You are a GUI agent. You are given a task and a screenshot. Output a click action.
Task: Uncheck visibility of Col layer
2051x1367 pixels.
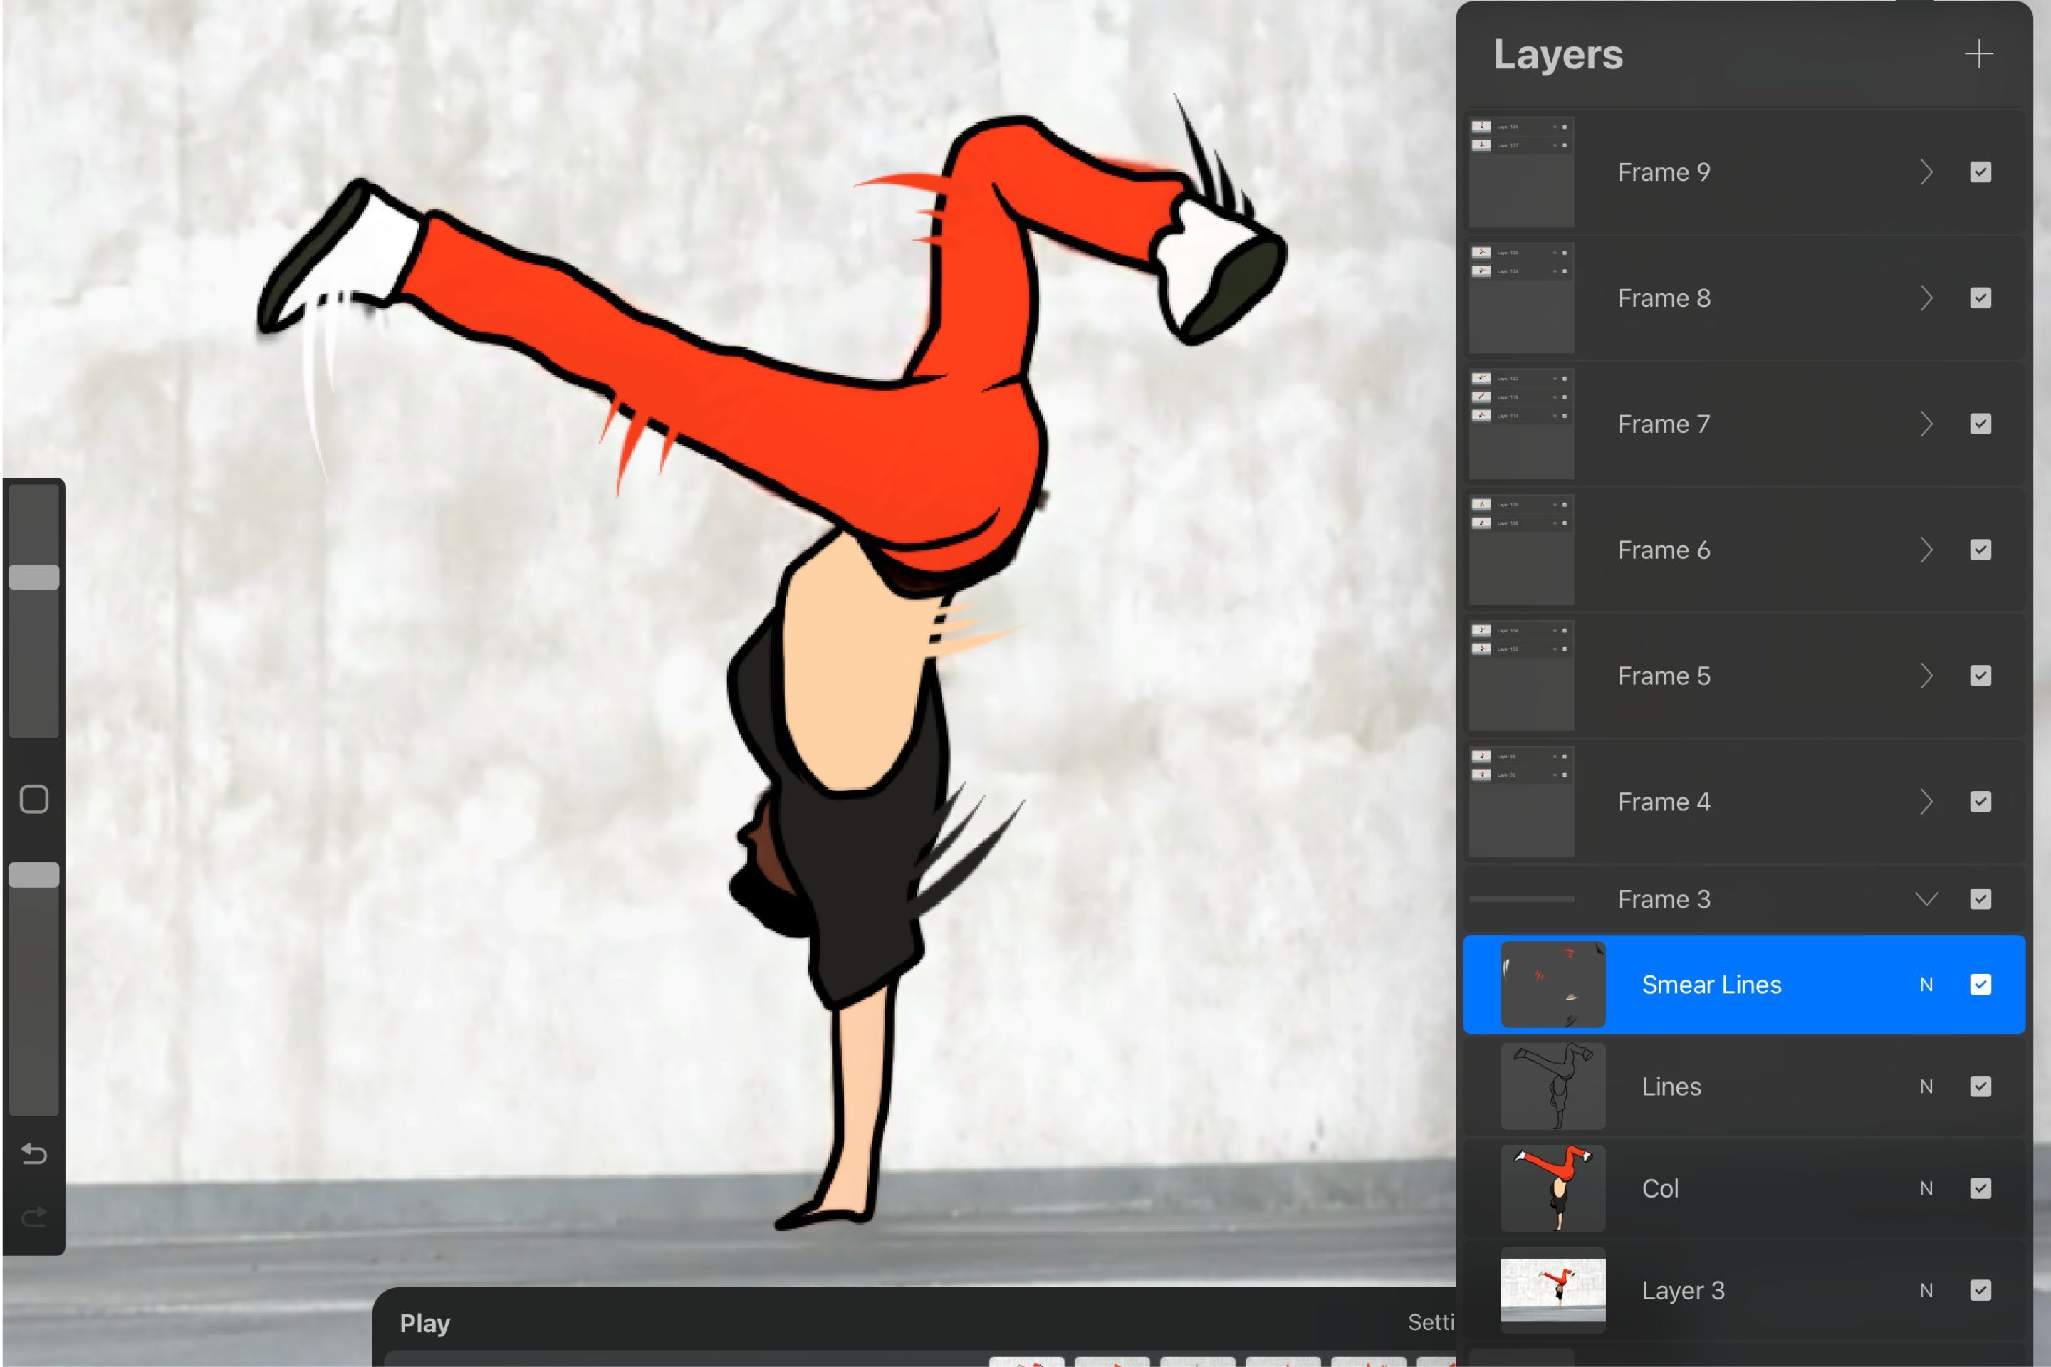(x=1980, y=1188)
